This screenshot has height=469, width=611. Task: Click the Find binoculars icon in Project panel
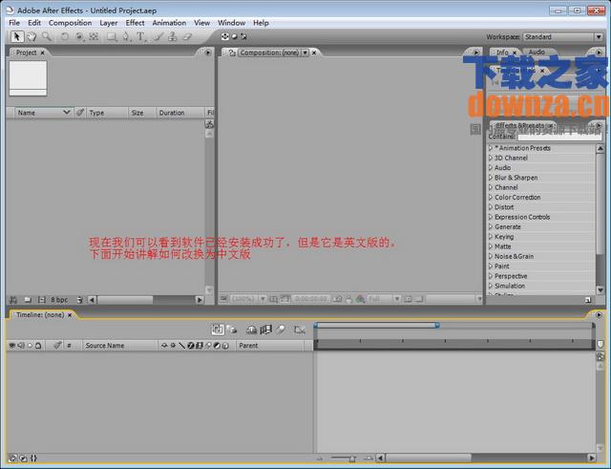pos(13,300)
